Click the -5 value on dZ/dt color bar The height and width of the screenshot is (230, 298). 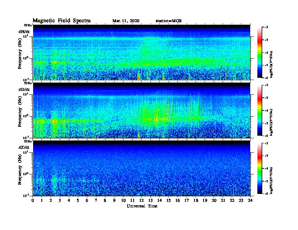coord(266,181)
